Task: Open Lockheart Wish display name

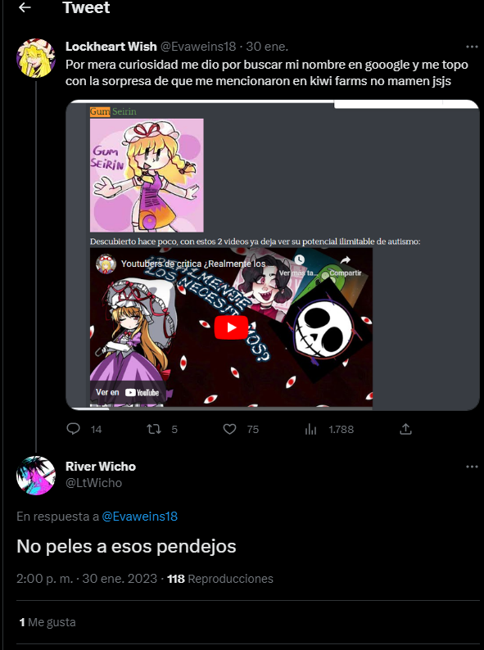Action: 111,47
